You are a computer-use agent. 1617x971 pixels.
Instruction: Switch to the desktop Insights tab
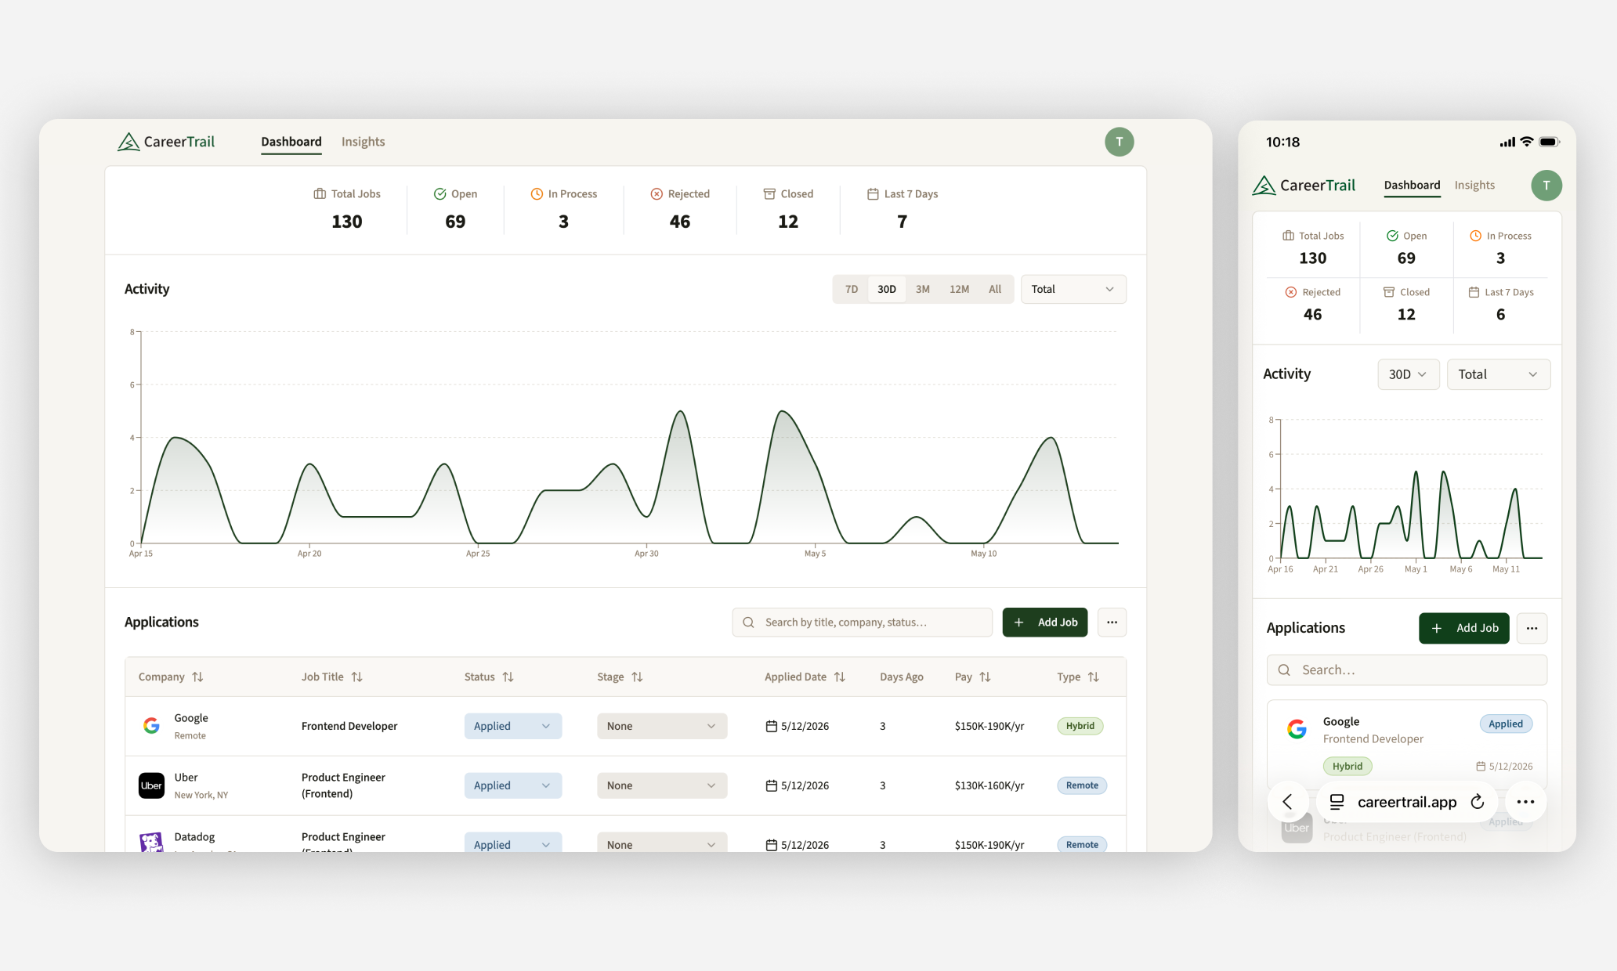pos(363,142)
